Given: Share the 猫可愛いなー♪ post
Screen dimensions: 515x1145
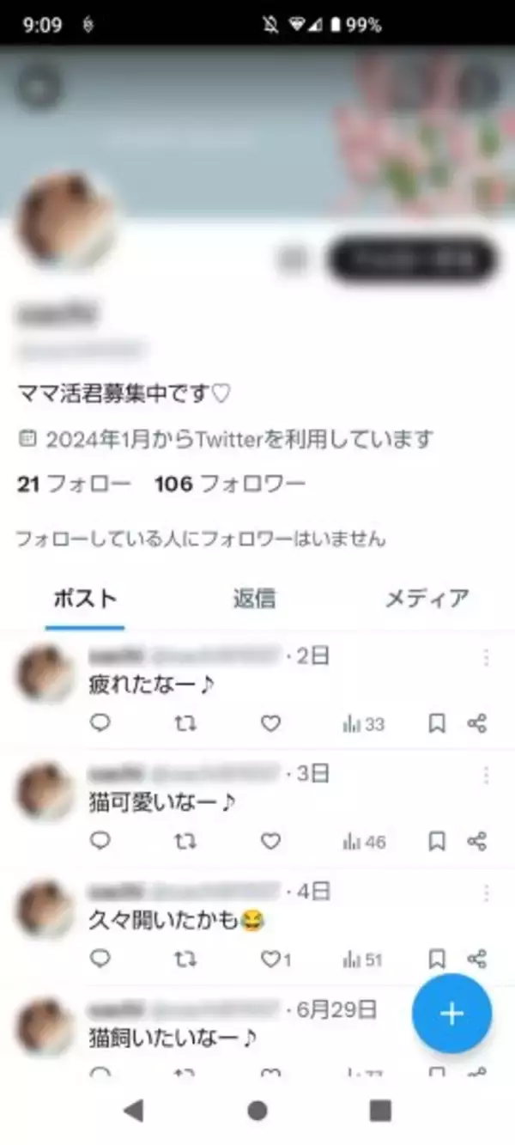Looking at the screenshot, I should 477,841.
